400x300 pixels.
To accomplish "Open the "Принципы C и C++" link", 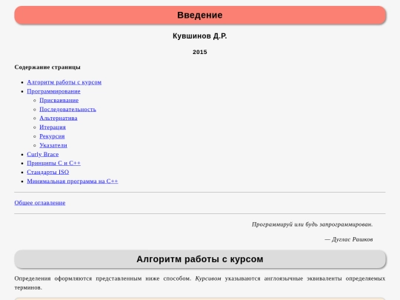I will [x=53, y=163].
